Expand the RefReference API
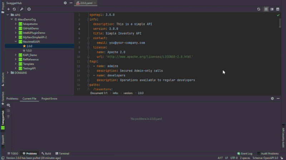286x160 pixels. pyautogui.click(x=16, y=59)
